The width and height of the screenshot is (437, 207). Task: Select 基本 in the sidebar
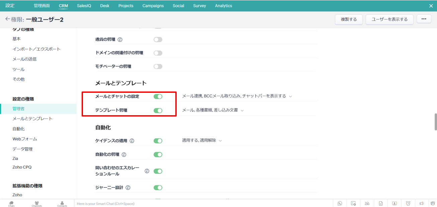point(17,39)
